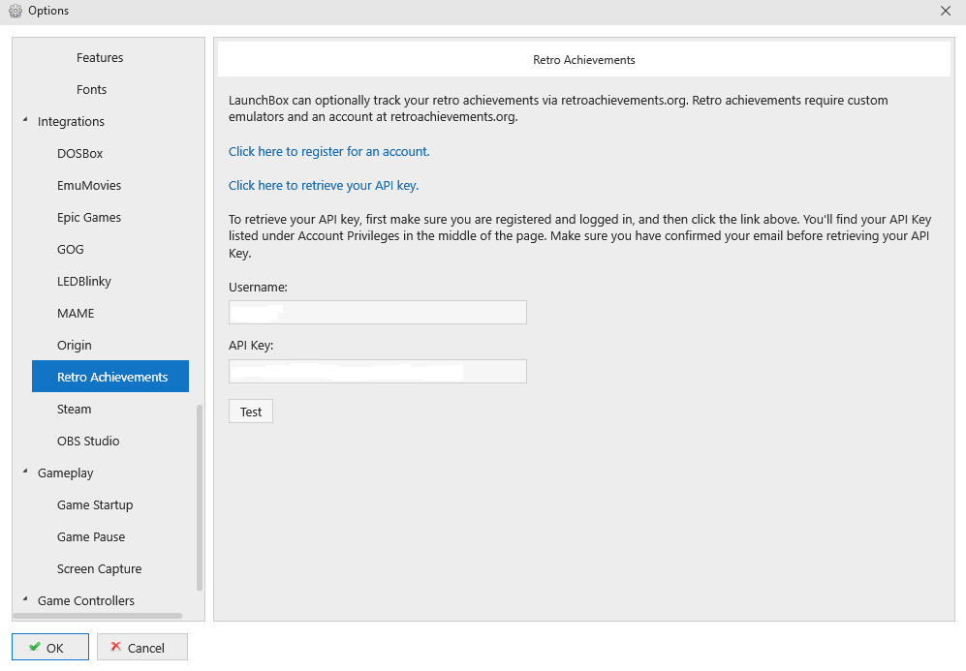Image resolution: width=966 pixels, height=671 pixels.
Task: Close the Options dialog window
Action: 946,11
